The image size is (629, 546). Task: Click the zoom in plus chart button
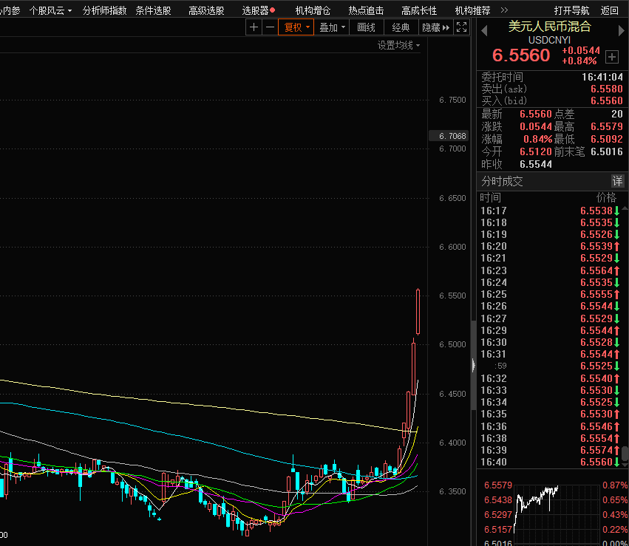[254, 27]
